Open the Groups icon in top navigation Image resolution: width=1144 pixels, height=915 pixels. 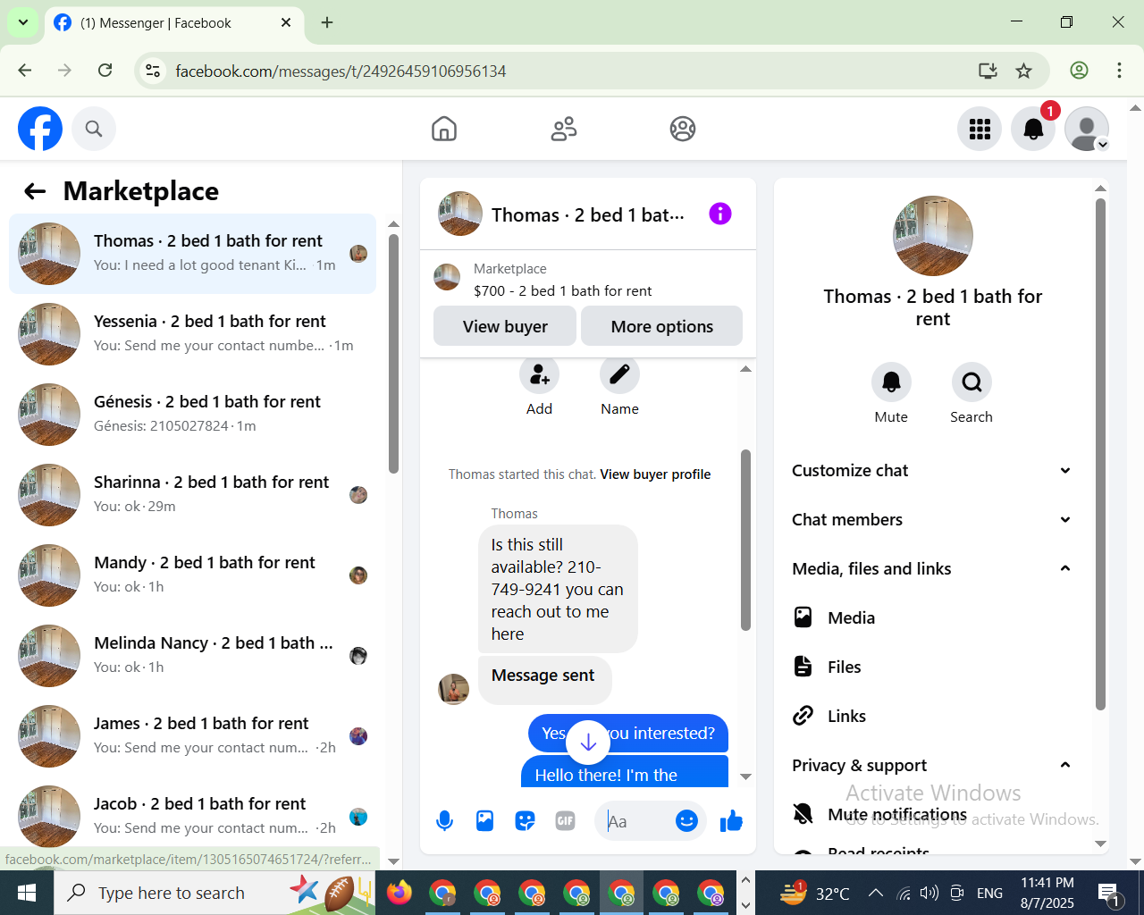coord(683,129)
